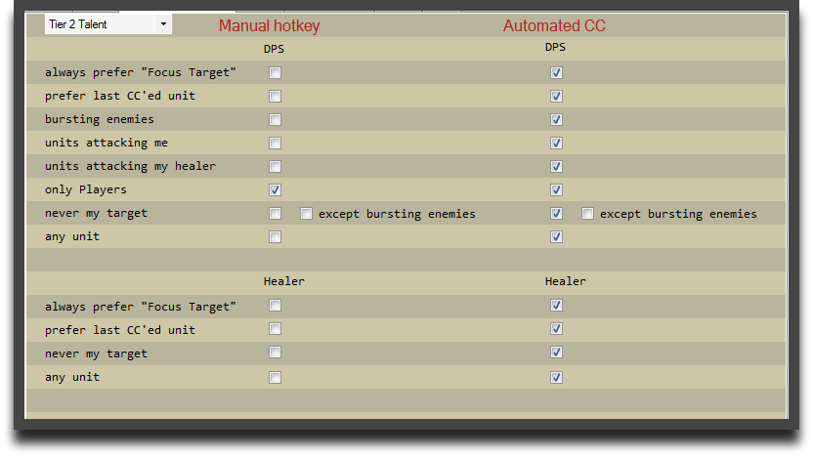Enable Manual hotkey DPS always prefer "Focus Target"
The image size is (813, 457).
[276, 72]
